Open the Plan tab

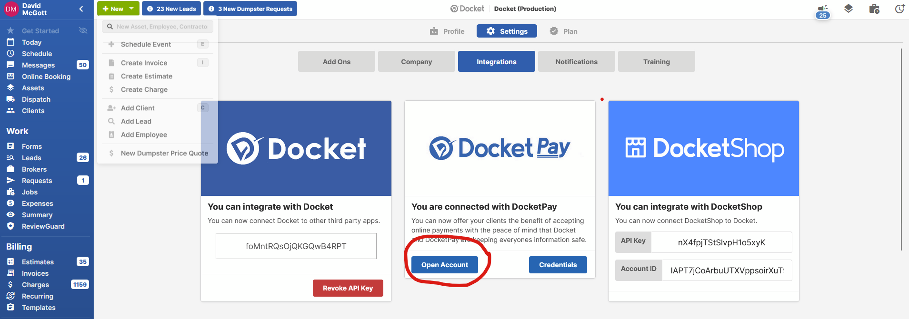click(x=563, y=31)
